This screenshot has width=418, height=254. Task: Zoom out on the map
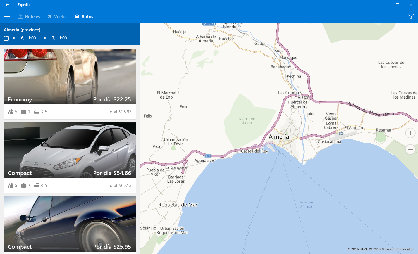coord(410,149)
